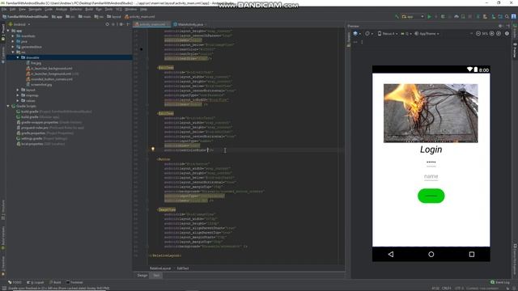The height and width of the screenshot is (291, 518).
Task: Open the Logcat tool window
Action: point(36,282)
